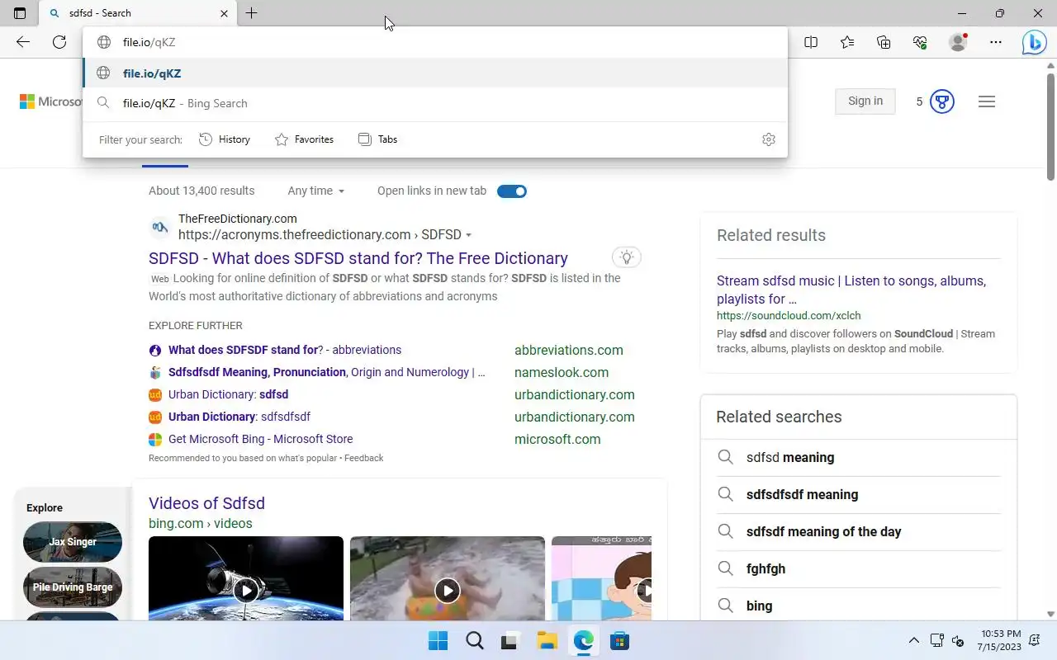1057x660 pixels.
Task: Click the address bar text field
Action: tap(435, 42)
